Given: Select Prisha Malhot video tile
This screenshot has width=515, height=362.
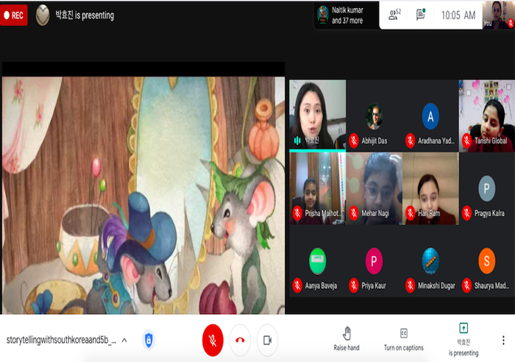Looking at the screenshot, I should [x=317, y=188].
